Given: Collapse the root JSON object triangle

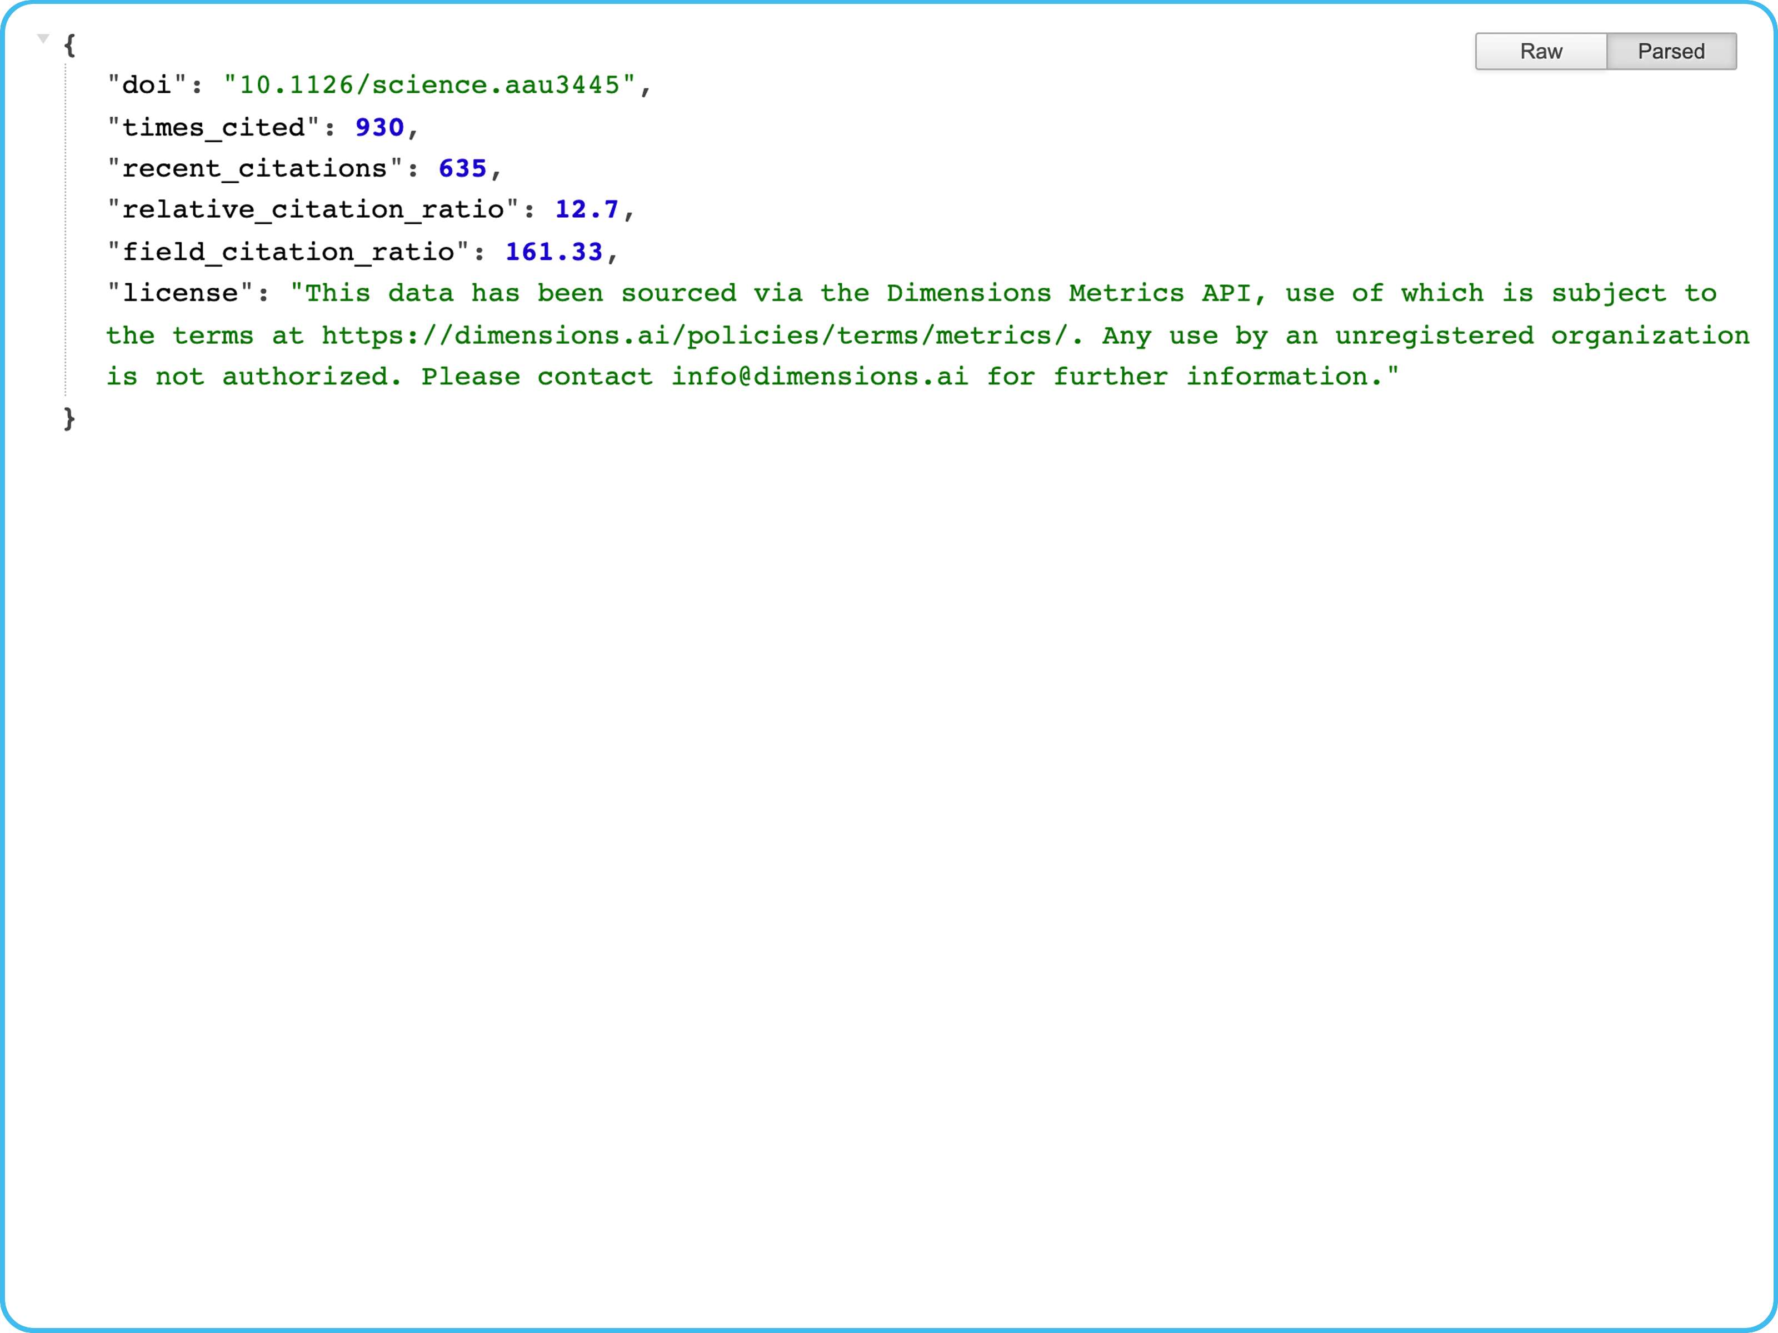Looking at the screenshot, I should coord(43,38).
